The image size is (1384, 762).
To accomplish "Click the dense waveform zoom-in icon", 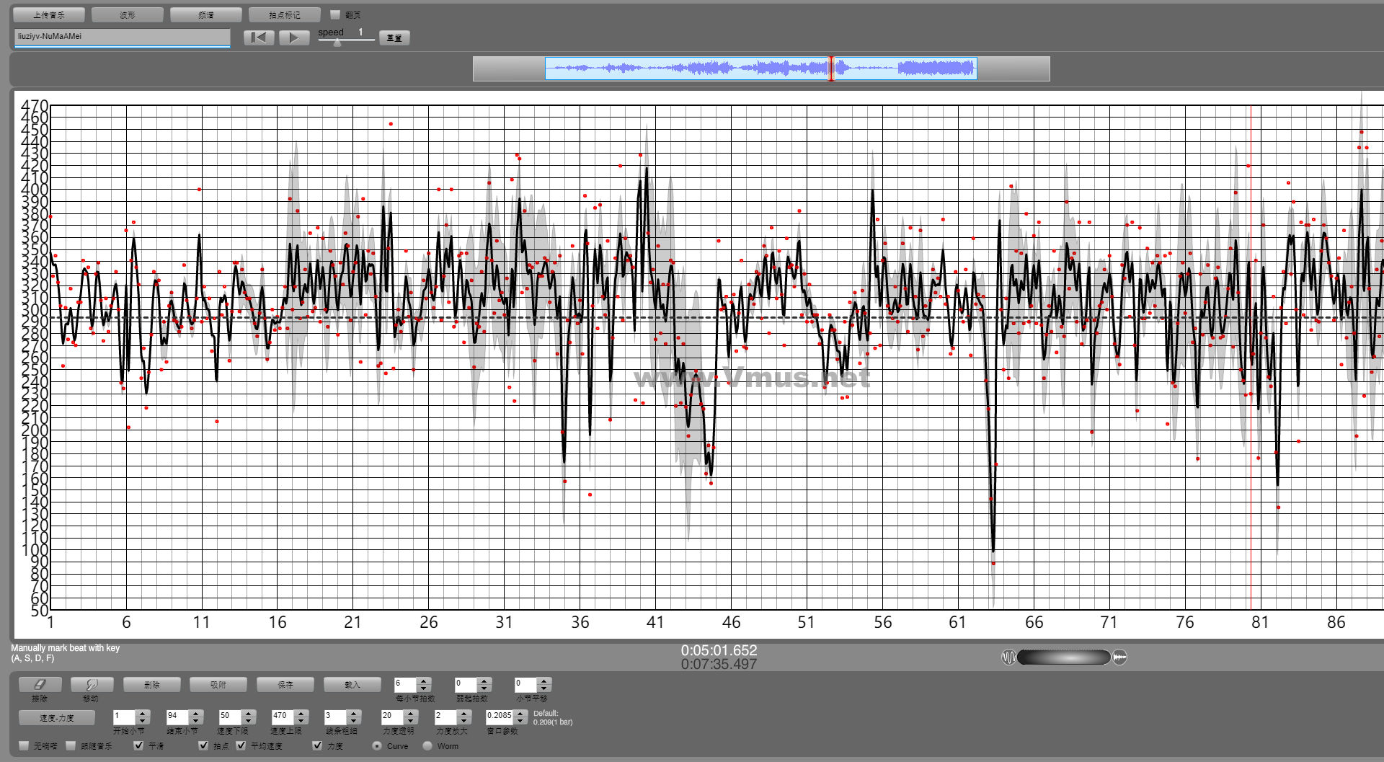I will (x=1119, y=657).
